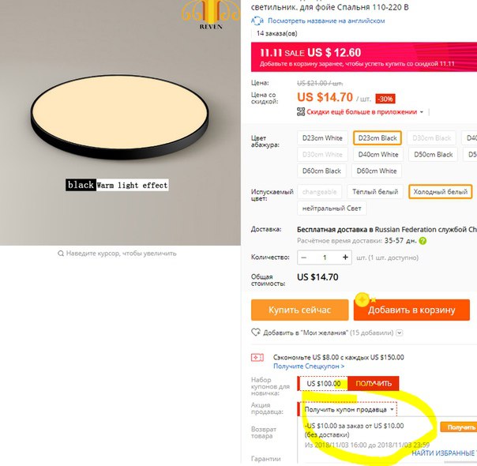Click the green delivery time help icon
The width and height of the screenshot is (477, 466).
(x=423, y=241)
